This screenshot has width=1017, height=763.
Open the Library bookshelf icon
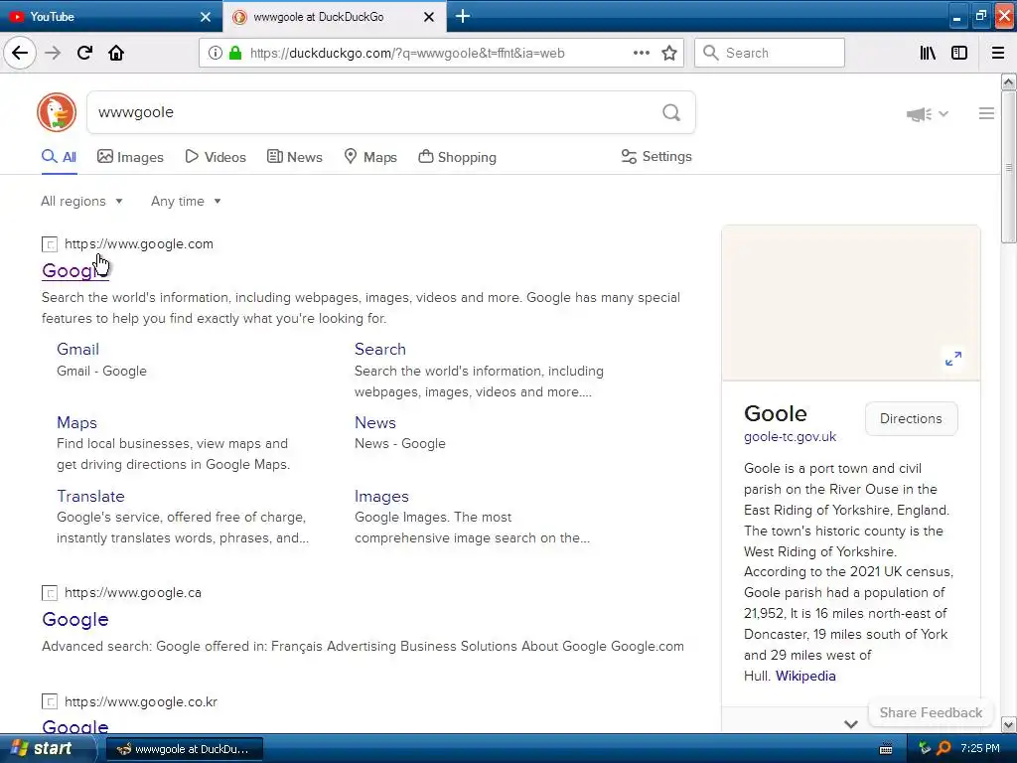[x=929, y=53]
